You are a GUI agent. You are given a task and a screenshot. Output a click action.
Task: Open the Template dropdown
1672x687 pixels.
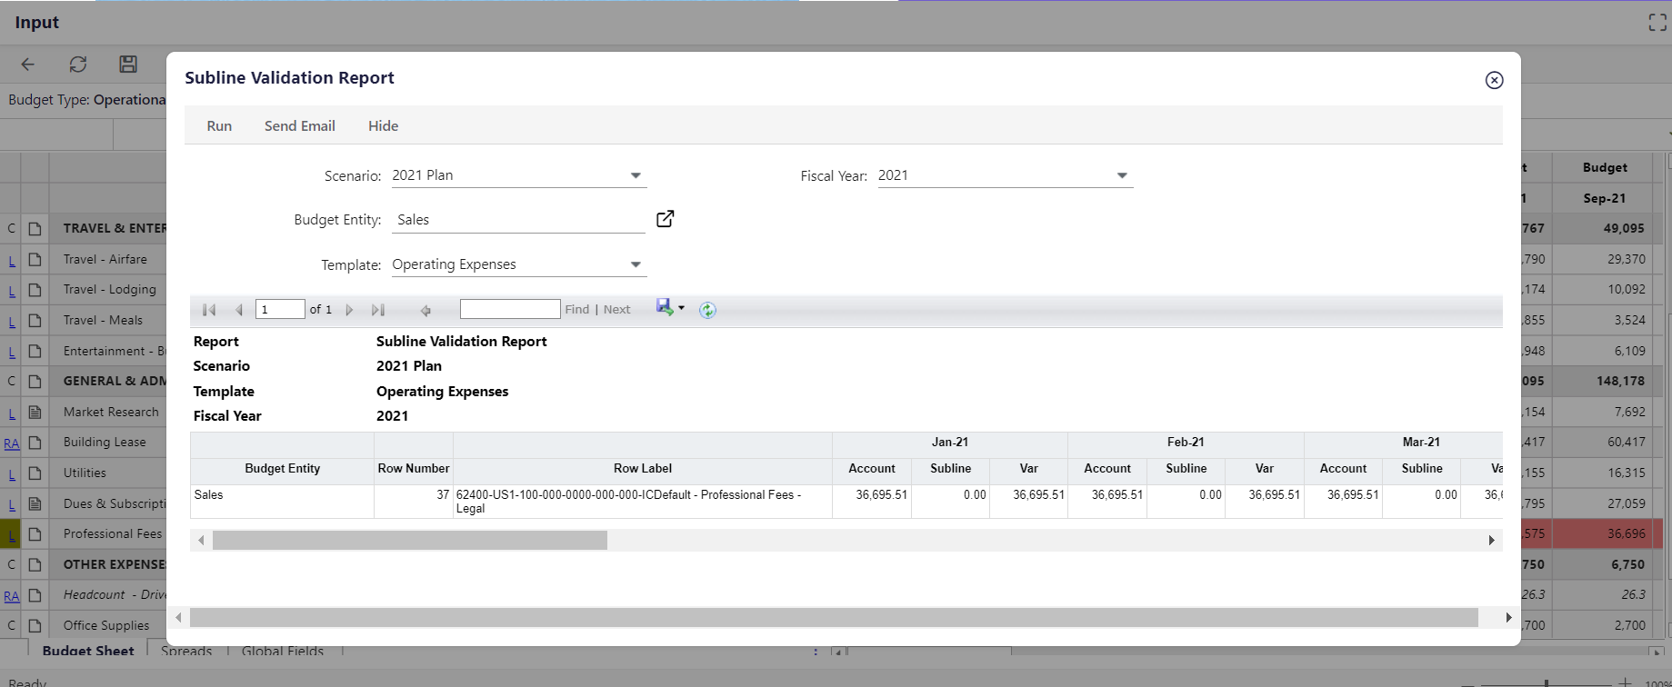[636, 264]
